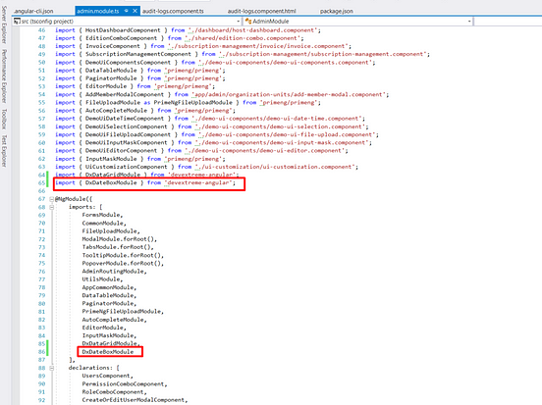The image size is (542, 405).
Task: Click the AdminModule class icon
Action: (247, 22)
